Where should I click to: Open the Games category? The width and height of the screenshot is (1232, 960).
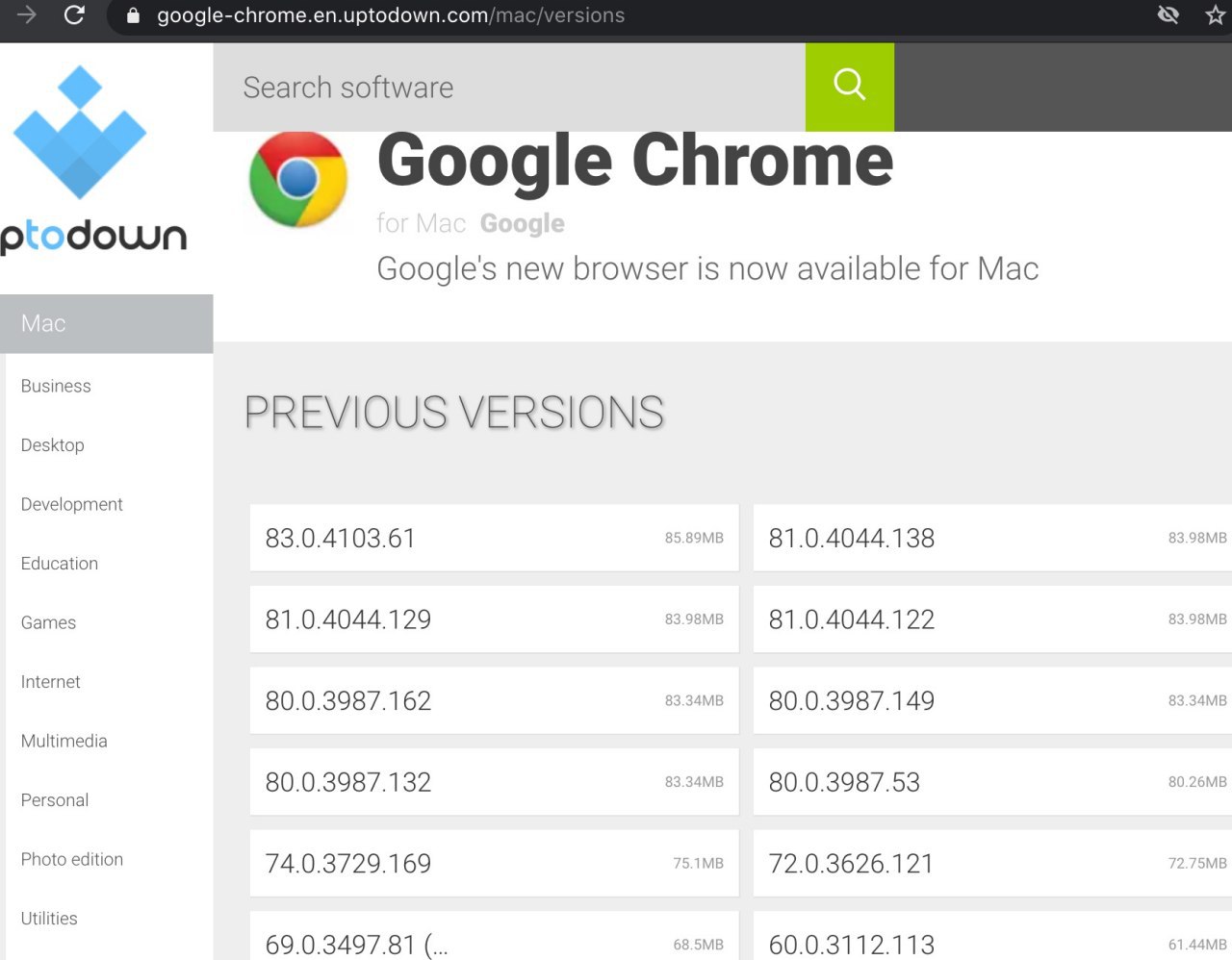(48, 622)
